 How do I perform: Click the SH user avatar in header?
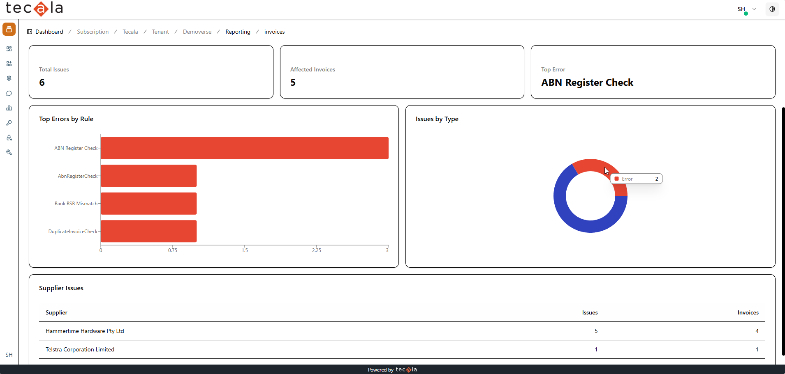pos(742,9)
